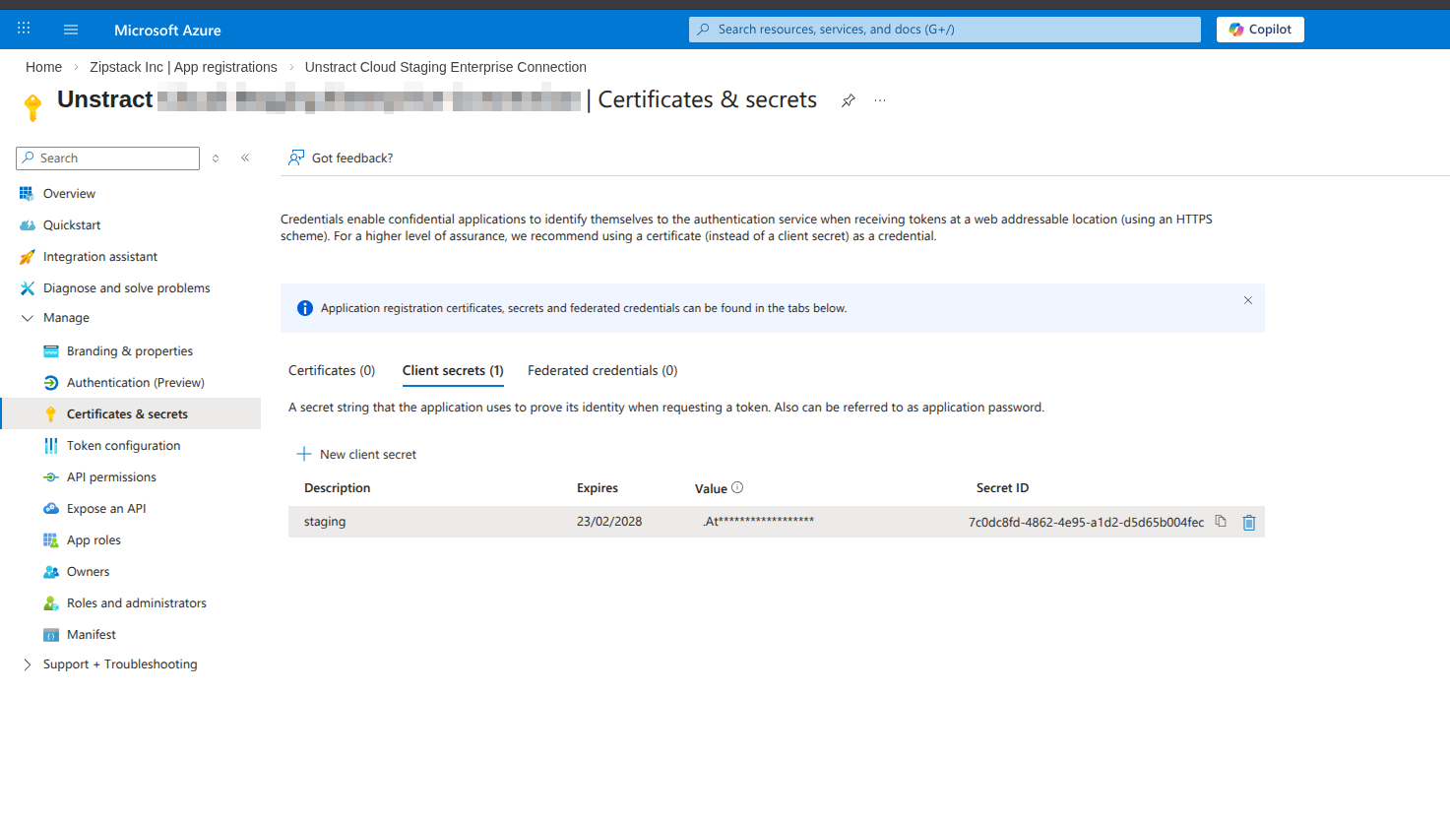
Task: Expand Support + Troubleshooting section
Action: 28,664
